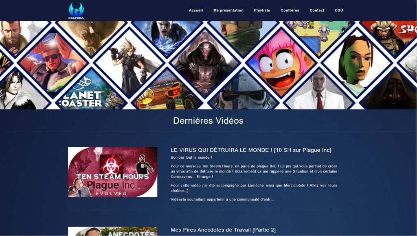Open 'Mes Pires Anecdotes de Travail' title
417x236 pixels.
point(223,229)
